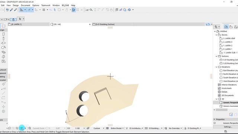Toggle the Snap Guides toolbar button
Image resolution: width=238 pixels, height=134 pixels.
[x=29, y=10]
